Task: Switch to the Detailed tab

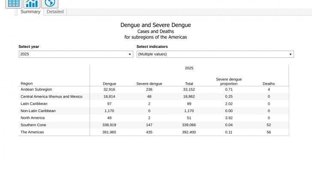Action: (55, 12)
